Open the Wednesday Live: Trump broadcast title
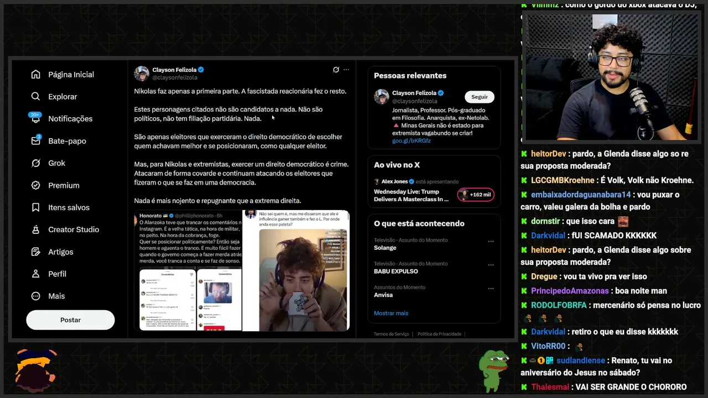 (x=411, y=195)
